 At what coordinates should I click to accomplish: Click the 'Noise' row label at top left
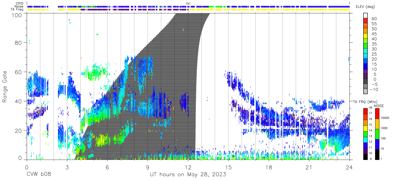click(19, 6)
